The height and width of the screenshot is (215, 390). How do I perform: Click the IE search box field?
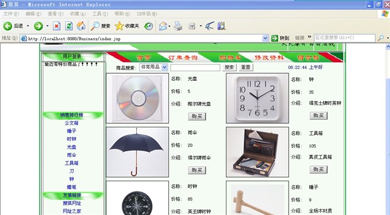tap(345, 38)
